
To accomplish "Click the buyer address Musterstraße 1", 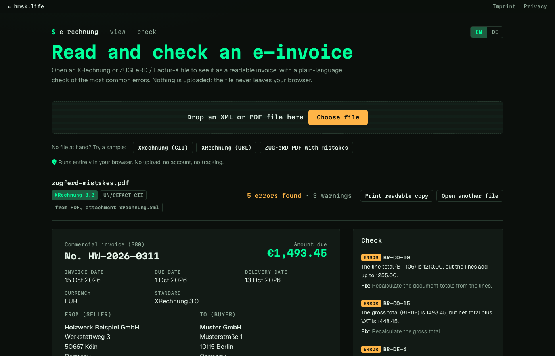I will 221,337.
